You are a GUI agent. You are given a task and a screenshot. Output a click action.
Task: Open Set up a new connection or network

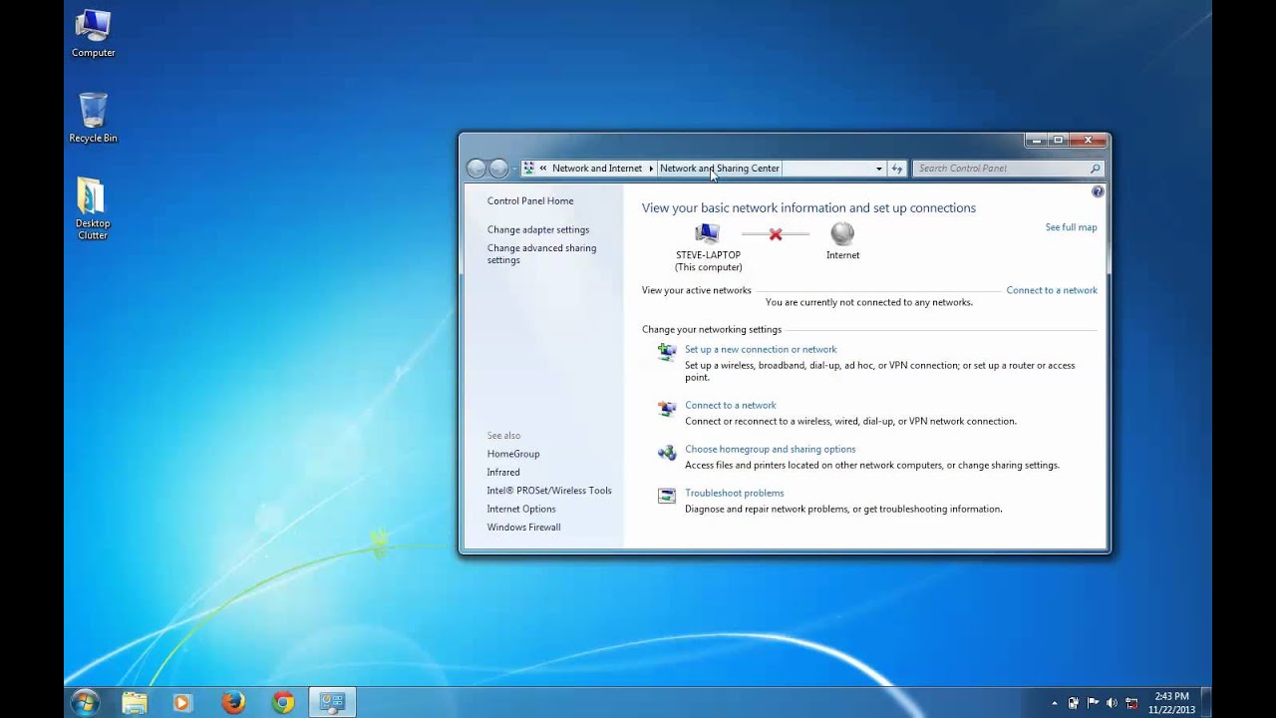[761, 350]
